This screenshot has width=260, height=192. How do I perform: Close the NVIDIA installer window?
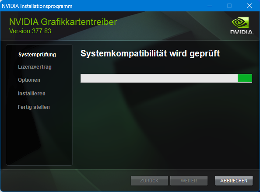249,6
